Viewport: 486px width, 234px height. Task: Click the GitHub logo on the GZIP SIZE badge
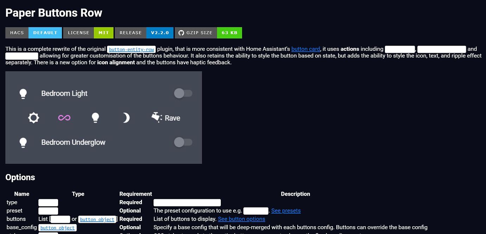coord(181,32)
